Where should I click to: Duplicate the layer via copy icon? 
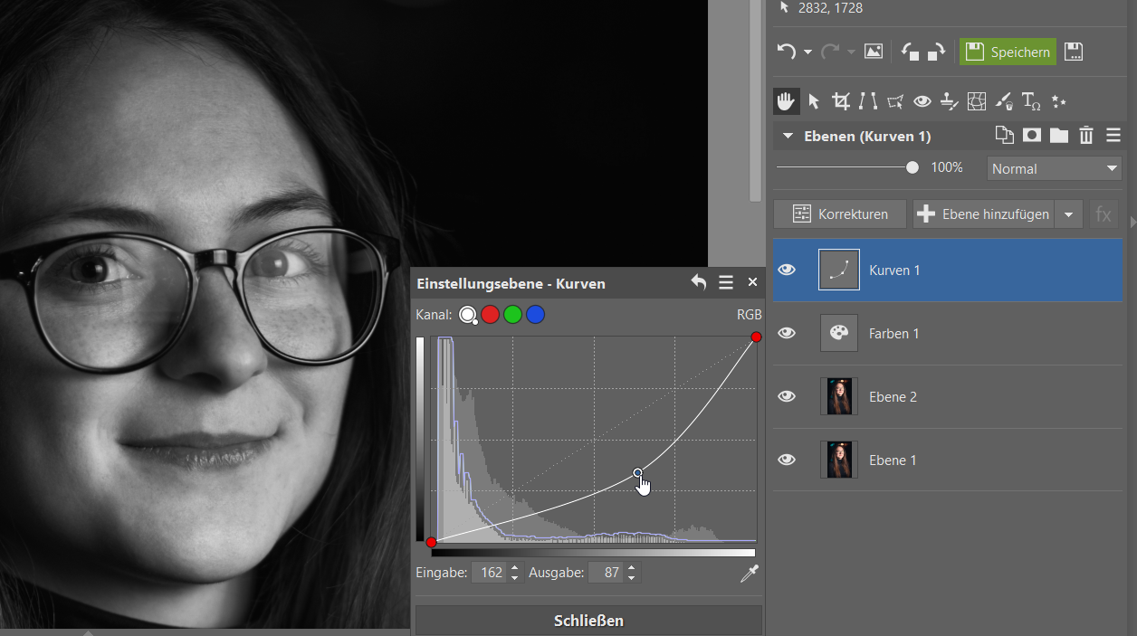1004,136
